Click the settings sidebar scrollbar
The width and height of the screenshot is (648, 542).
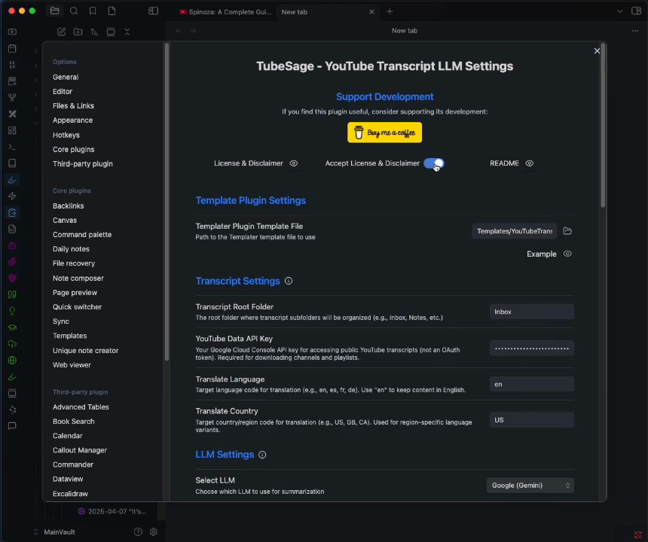pos(167,202)
